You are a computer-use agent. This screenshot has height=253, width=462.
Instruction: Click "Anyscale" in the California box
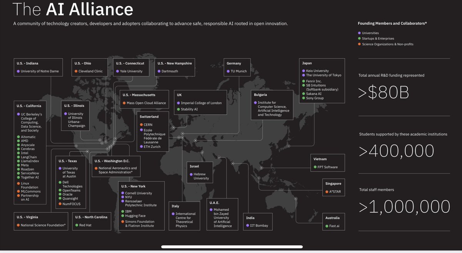pos(28,145)
